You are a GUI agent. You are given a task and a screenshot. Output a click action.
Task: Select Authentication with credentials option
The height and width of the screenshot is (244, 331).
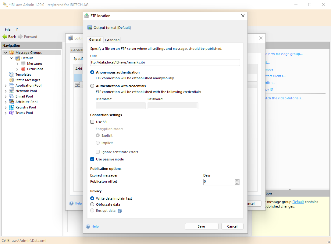point(92,86)
